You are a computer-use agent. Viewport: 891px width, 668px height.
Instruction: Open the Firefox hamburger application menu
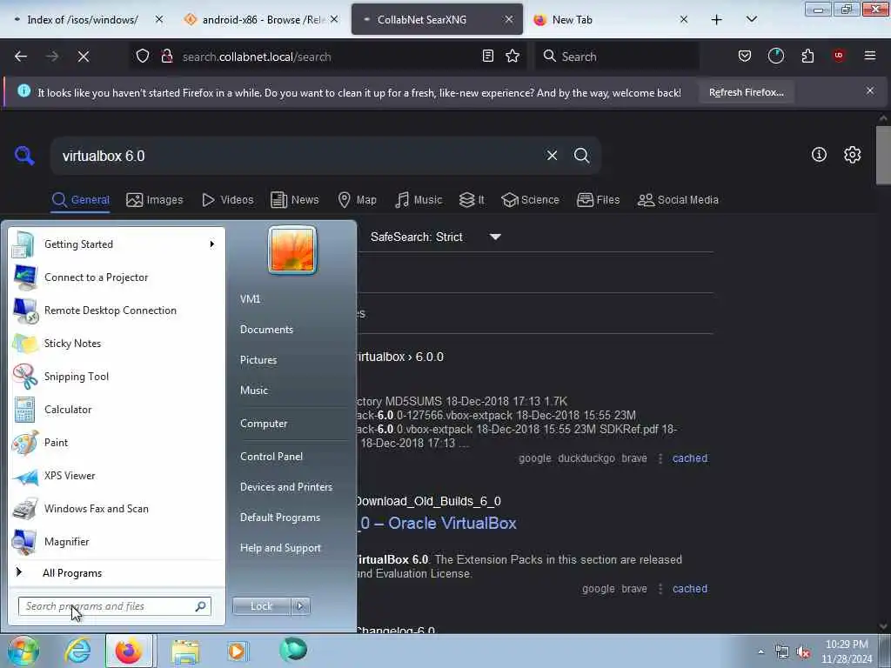point(870,56)
